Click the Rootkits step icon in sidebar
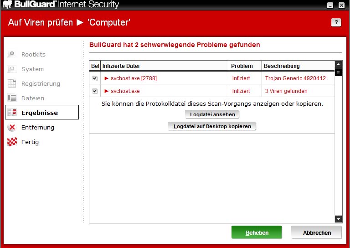The image size is (350, 248). coord(12,54)
